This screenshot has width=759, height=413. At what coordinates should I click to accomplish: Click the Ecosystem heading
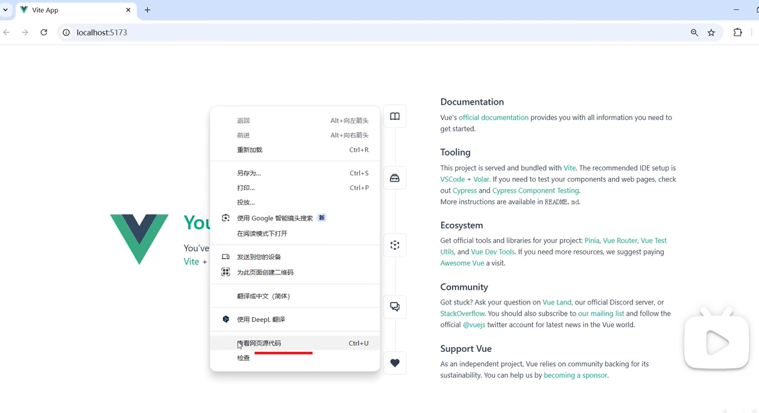tap(461, 225)
